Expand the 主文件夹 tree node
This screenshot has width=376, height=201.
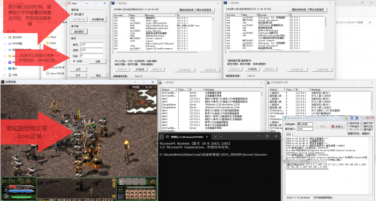pyautogui.click(x=4, y=38)
